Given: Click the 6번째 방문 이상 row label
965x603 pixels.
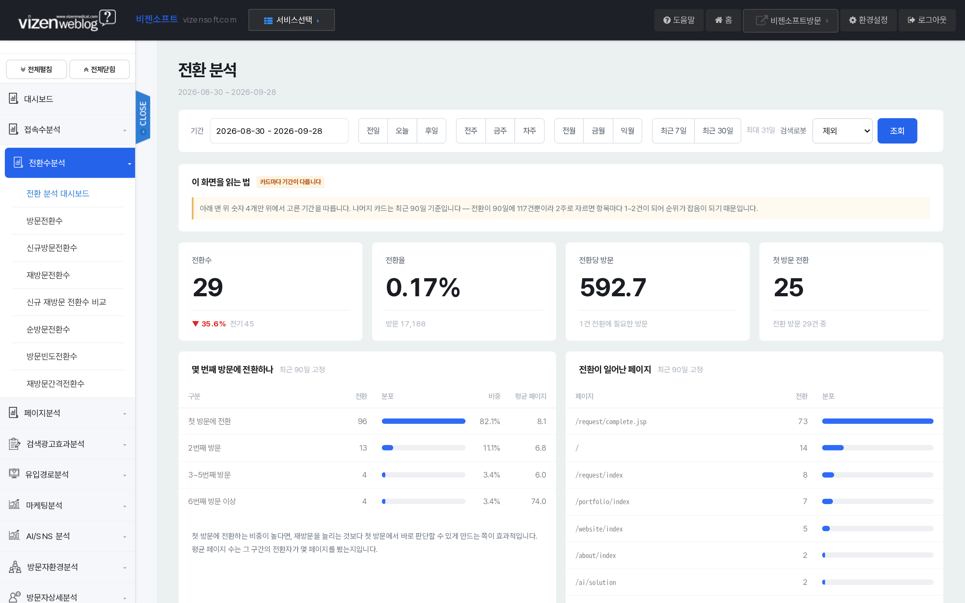Looking at the screenshot, I should pos(212,501).
